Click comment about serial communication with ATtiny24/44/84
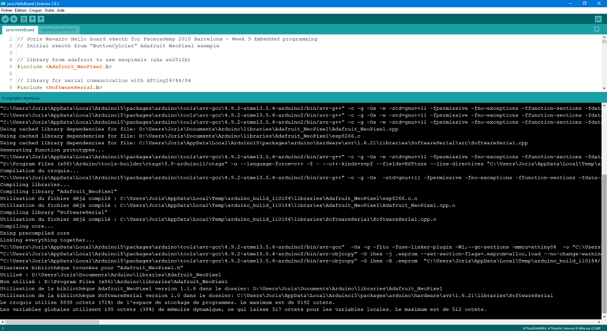 pos(104,81)
